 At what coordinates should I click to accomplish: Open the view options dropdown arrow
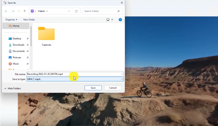click(112, 20)
